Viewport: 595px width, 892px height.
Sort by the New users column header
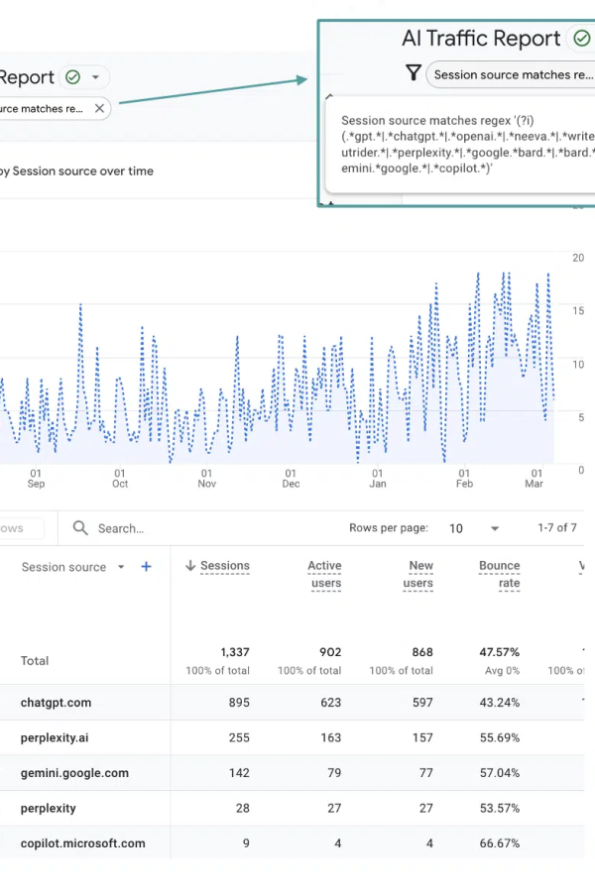tap(418, 574)
